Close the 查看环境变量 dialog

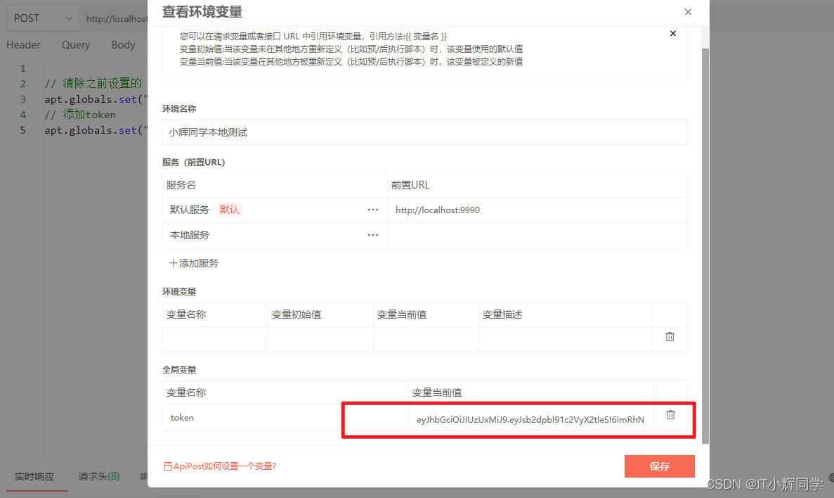pyautogui.click(x=688, y=12)
